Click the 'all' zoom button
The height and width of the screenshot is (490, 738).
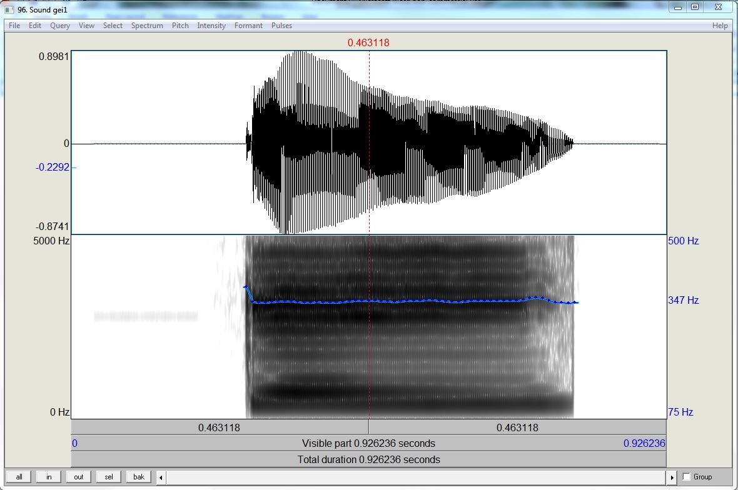pos(19,477)
